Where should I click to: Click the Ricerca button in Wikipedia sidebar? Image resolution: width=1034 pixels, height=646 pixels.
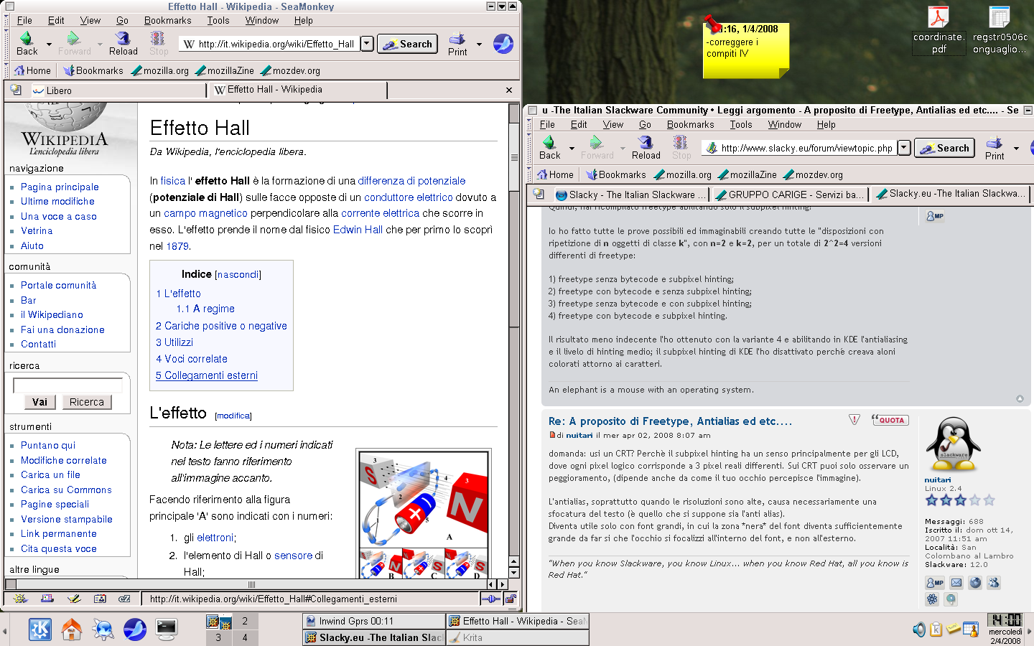coord(87,402)
